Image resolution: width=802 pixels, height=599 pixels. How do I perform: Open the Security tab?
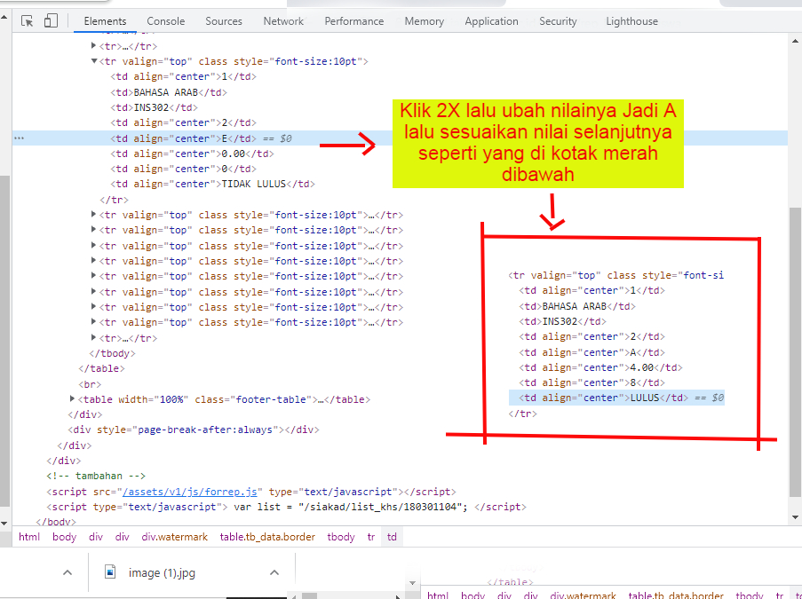tap(558, 21)
